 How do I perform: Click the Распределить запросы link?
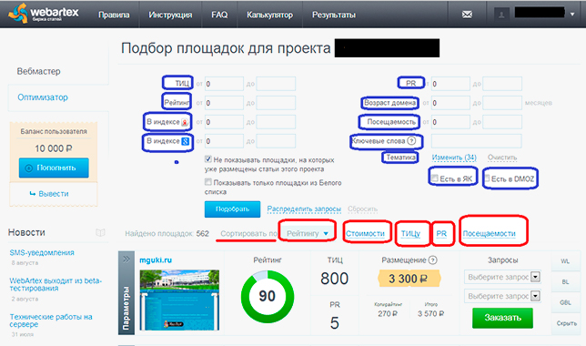(x=304, y=209)
